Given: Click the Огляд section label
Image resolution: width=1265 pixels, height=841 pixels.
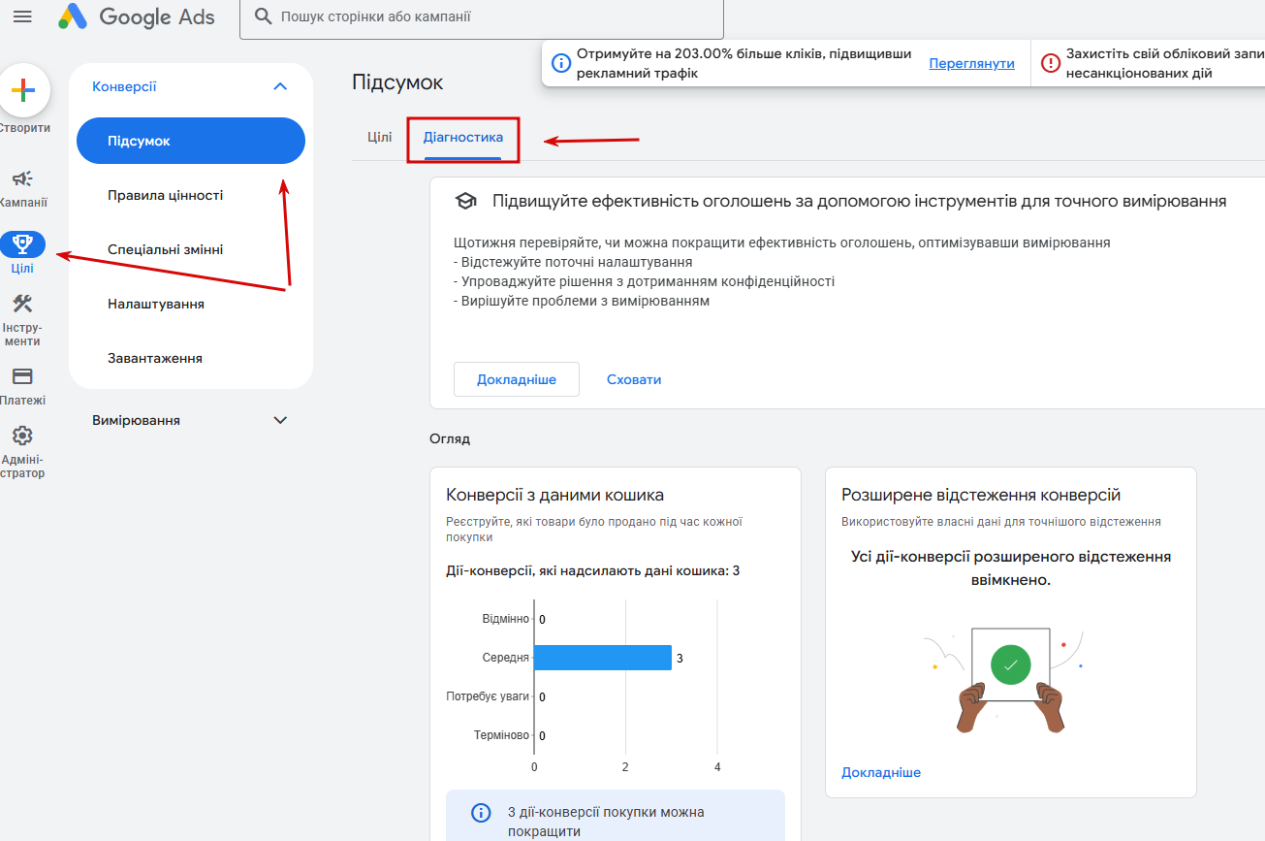Looking at the screenshot, I should coord(450,438).
